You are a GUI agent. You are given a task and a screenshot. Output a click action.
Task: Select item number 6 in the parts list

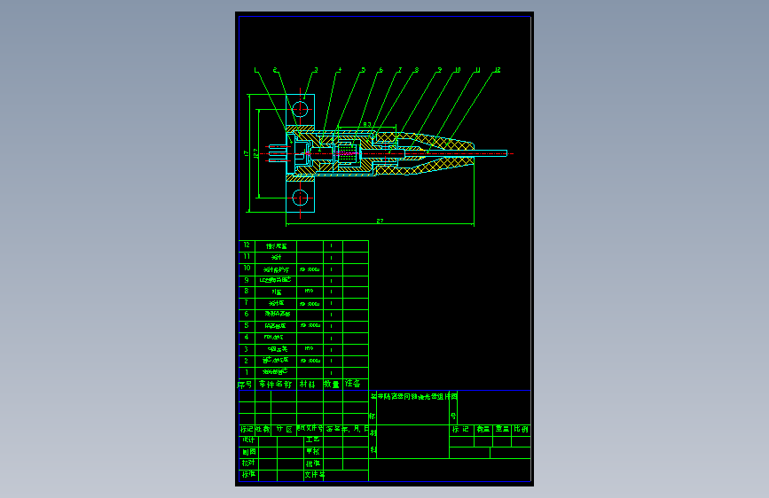point(247,315)
